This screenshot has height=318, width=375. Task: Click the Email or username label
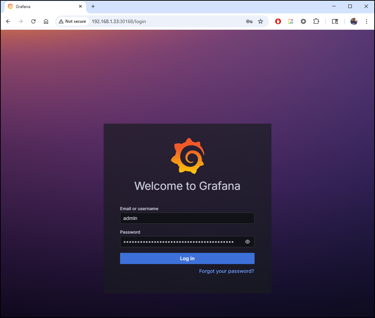(139, 208)
